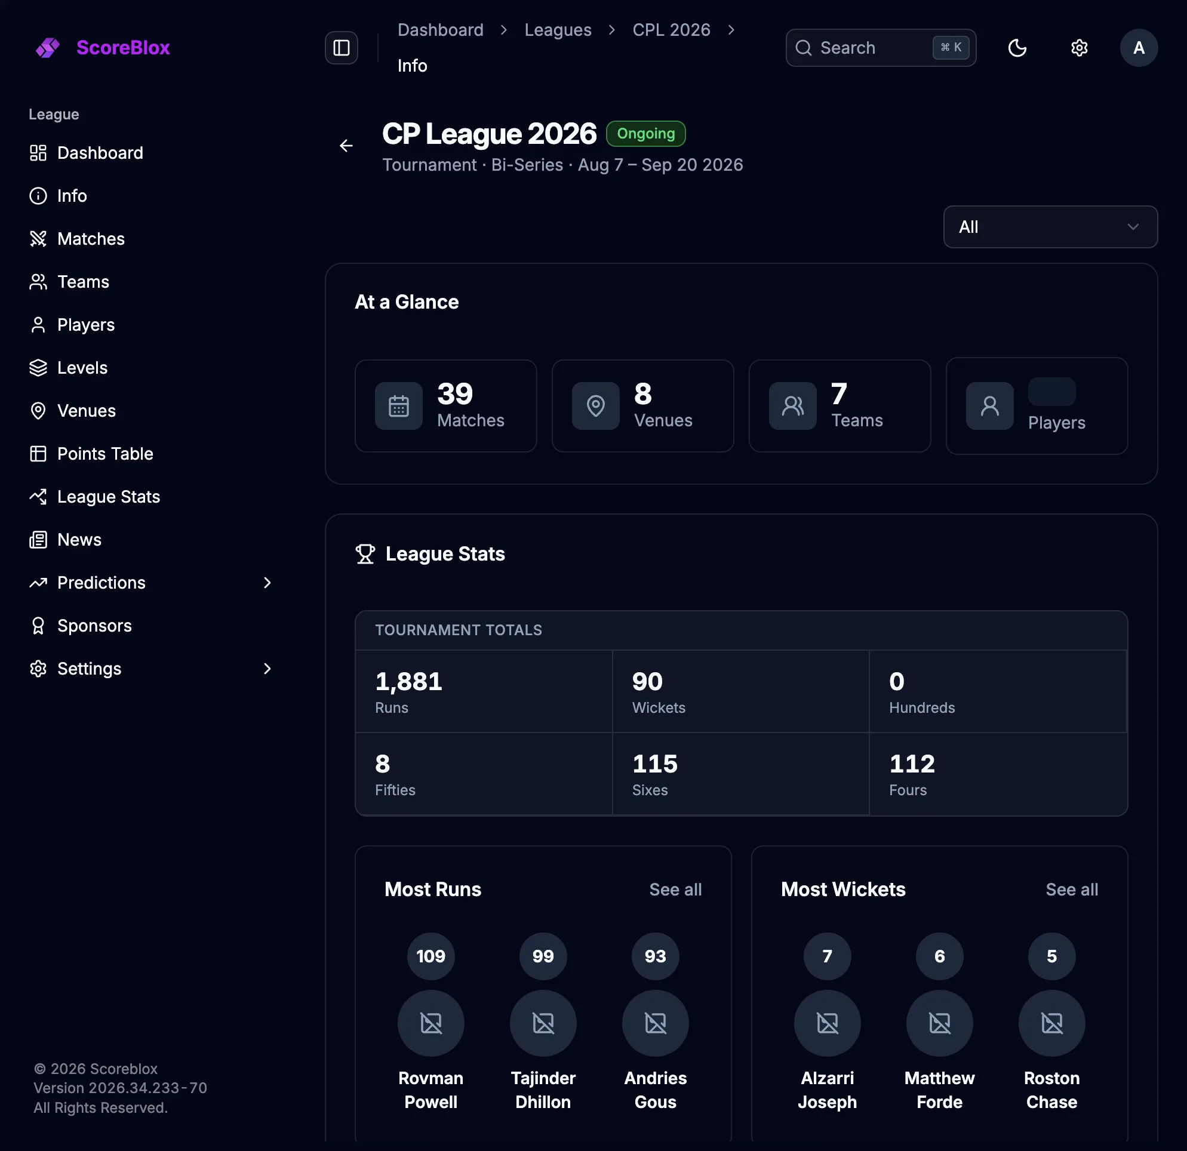
Task: Open the All filter dropdown
Action: [x=1050, y=227]
